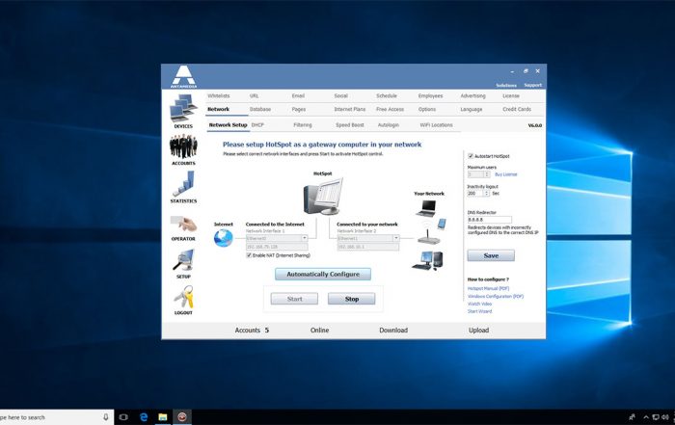Open the Solutions link in header
Image resolution: width=675 pixels, height=425 pixels.
[x=506, y=85]
